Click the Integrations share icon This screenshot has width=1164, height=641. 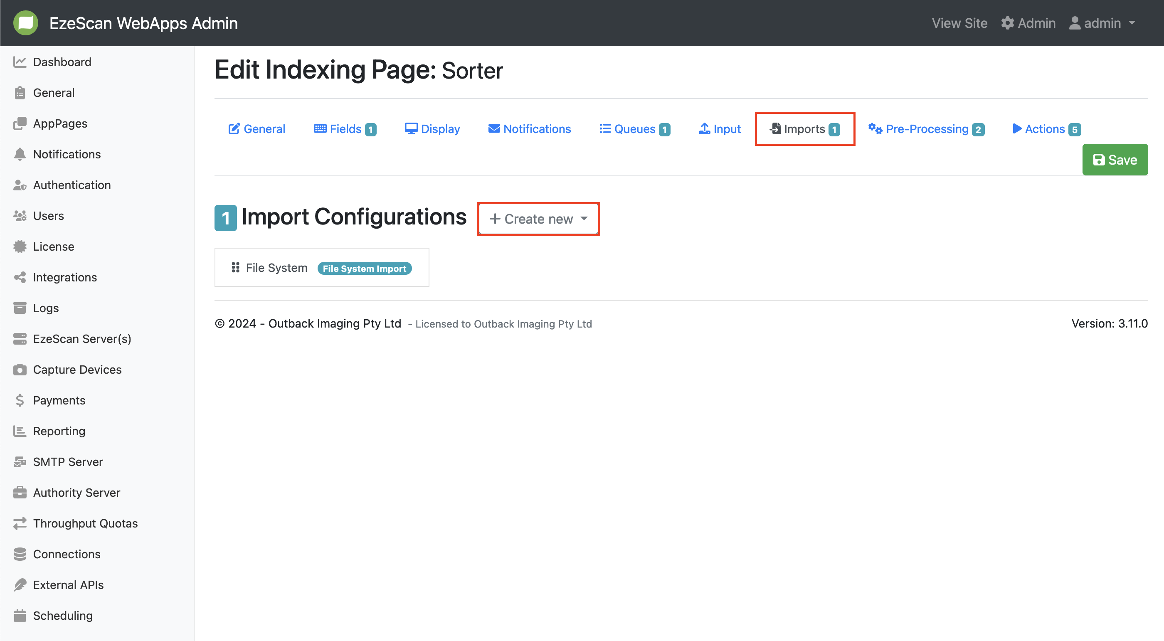tap(20, 277)
